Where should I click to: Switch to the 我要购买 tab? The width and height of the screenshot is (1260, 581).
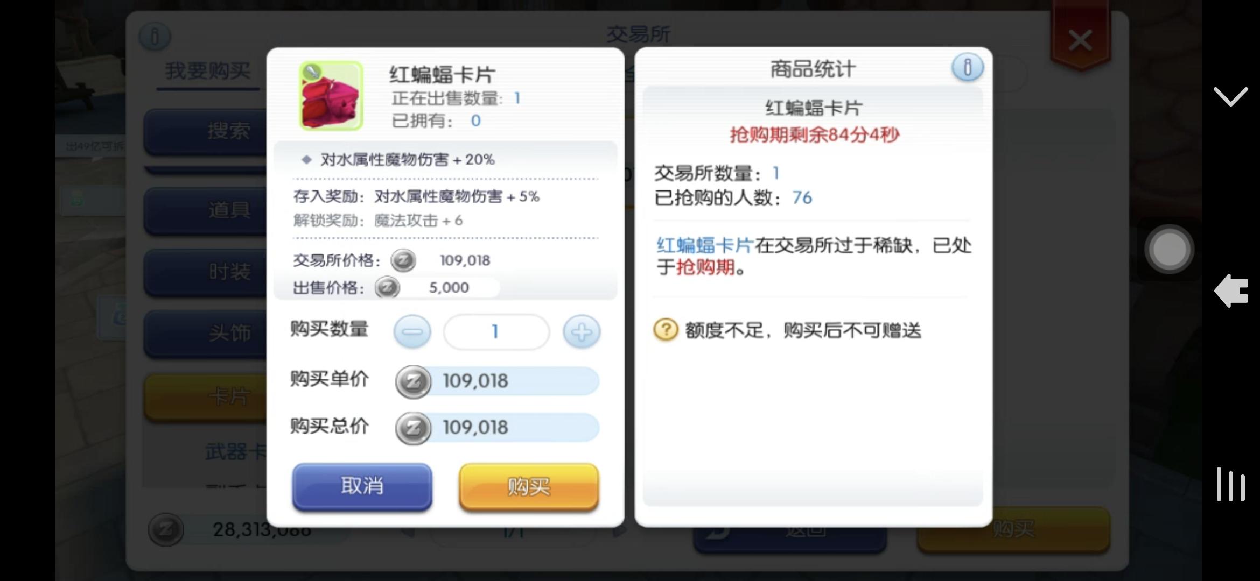coord(208,71)
